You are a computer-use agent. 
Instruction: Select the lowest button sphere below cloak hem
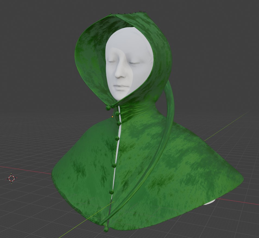(106, 229)
